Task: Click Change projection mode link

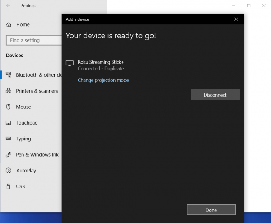Action: click(103, 80)
